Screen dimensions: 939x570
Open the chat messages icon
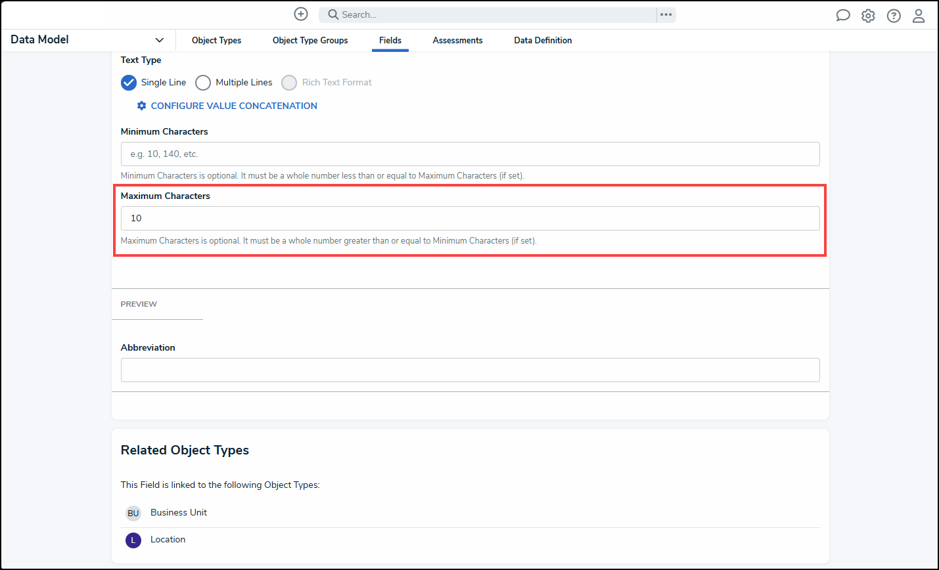842,16
